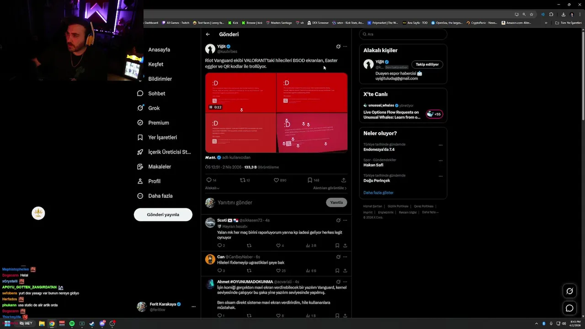Like Ahmet's reply with 8 likes
Viewport: 585px width, 329px height.
click(x=278, y=315)
